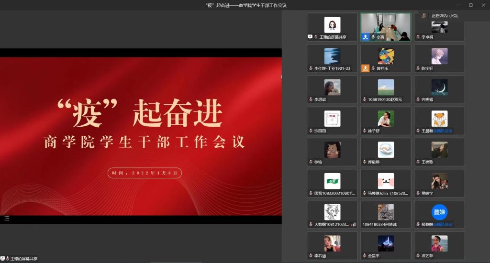Click the muted mic icon beside 陈宇轩
490x263 pixels.
click(x=418, y=68)
